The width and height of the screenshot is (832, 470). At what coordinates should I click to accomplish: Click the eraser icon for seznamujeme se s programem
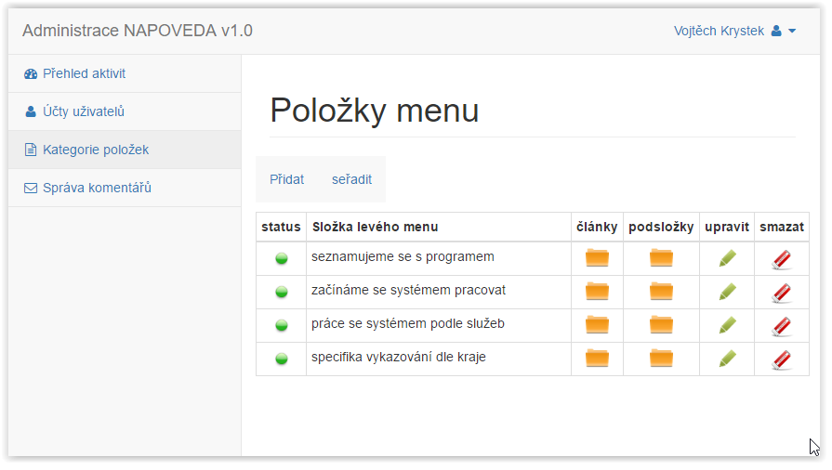coord(782,259)
